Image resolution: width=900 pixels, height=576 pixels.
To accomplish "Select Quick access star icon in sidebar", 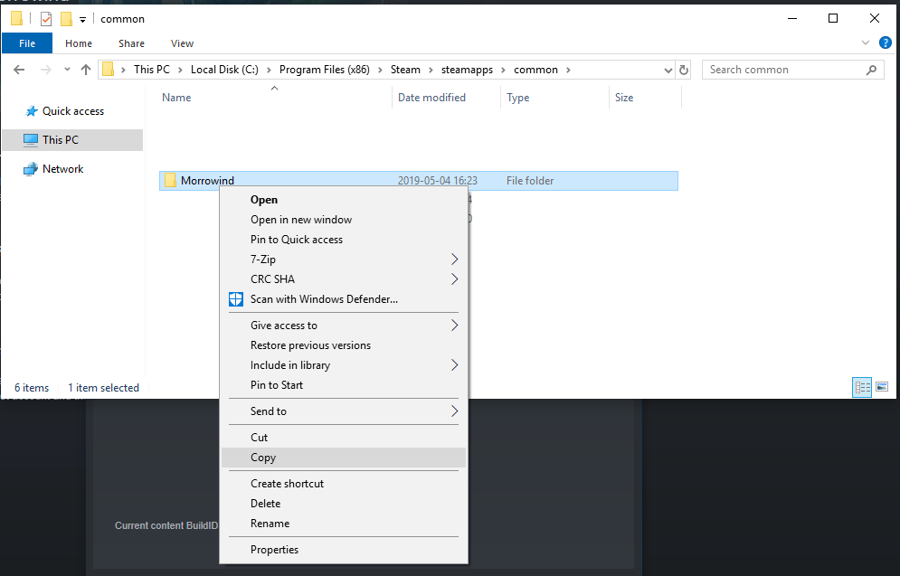I will [x=31, y=111].
